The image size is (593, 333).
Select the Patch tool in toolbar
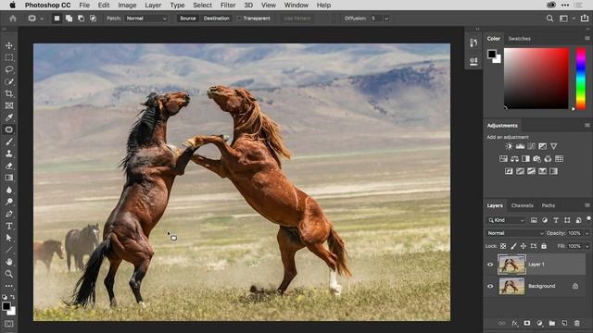pyautogui.click(x=9, y=129)
